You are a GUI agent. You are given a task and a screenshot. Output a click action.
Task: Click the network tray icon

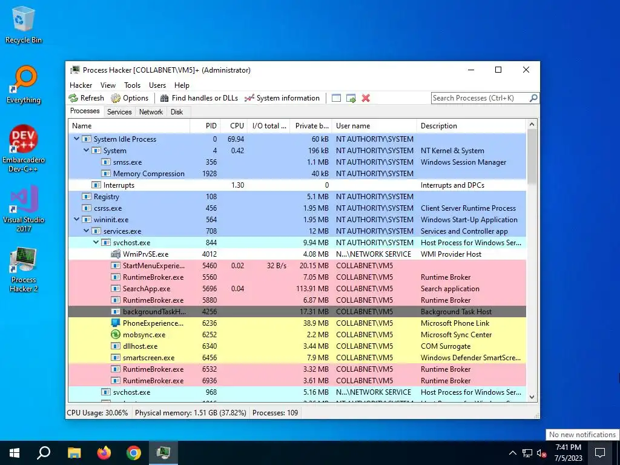[527, 453]
